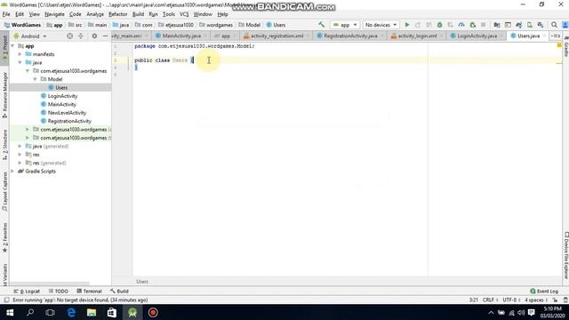Click scroll-from-source target icon in Project panel
The width and height of the screenshot is (569, 320).
(x=69, y=36)
